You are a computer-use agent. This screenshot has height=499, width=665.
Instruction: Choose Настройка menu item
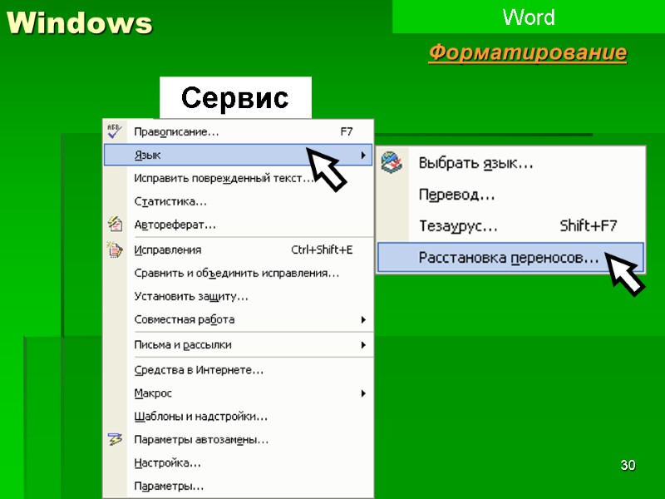pyautogui.click(x=239, y=462)
